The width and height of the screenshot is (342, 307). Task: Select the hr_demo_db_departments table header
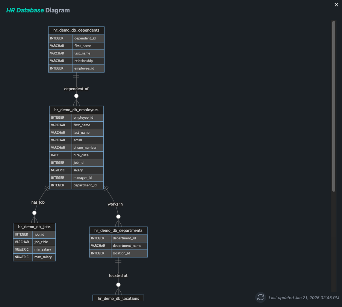(118, 231)
